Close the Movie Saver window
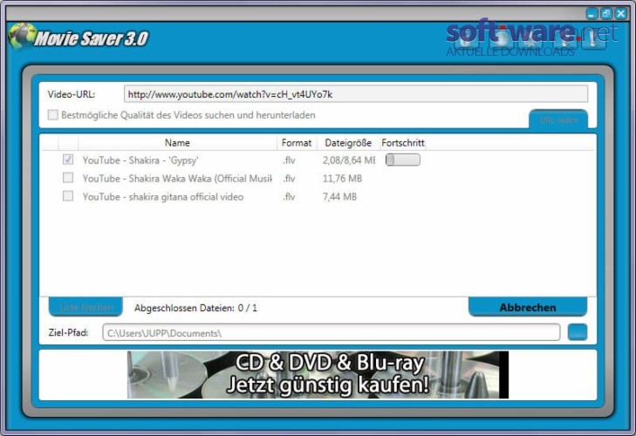 point(621,14)
